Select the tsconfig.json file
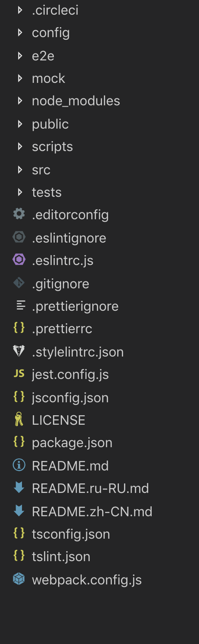Screen dimensions: 199x644 (71, 534)
